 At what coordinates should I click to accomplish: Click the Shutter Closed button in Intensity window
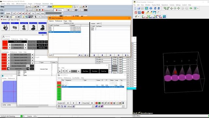pos(17,42)
